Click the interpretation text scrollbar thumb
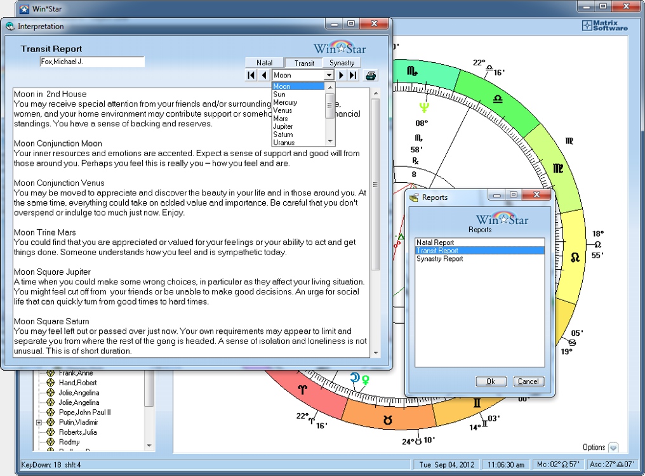The height and width of the screenshot is (476, 645). pyautogui.click(x=375, y=184)
